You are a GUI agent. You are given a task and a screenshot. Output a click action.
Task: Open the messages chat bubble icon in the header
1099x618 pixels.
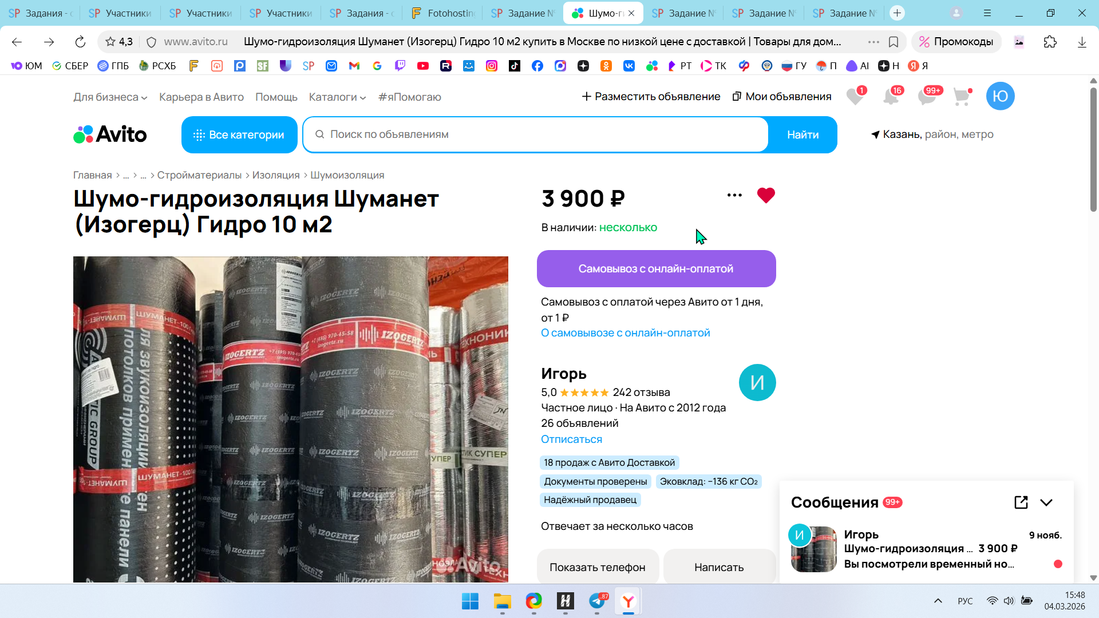pos(926,97)
